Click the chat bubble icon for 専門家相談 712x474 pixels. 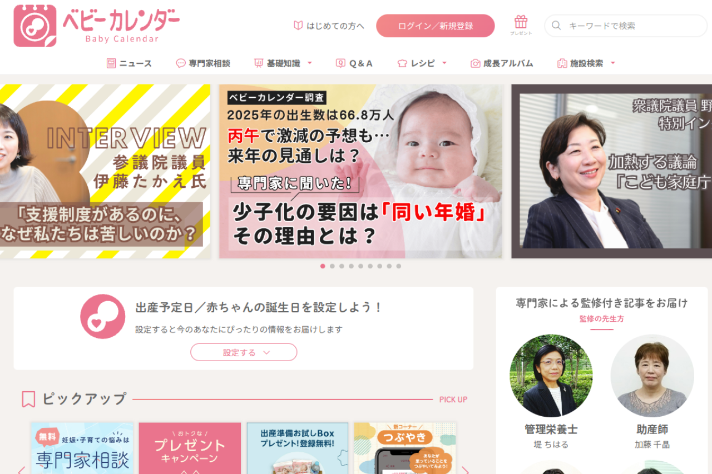181,63
